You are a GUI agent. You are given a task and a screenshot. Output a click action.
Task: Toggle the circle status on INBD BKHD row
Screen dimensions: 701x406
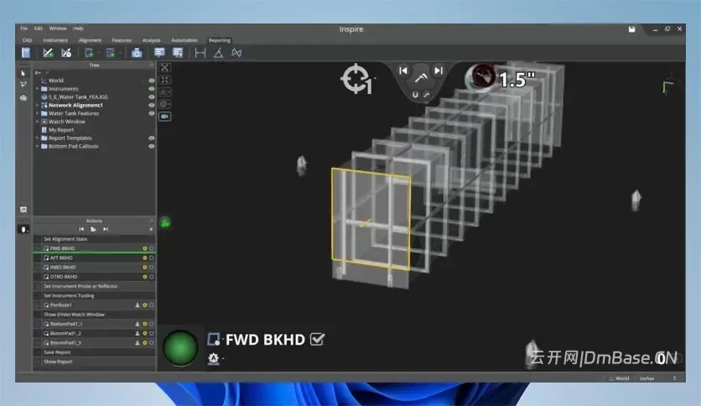(152, 268)
